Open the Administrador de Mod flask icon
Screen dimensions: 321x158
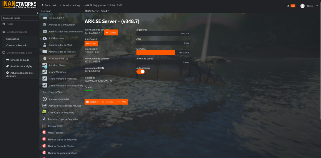45,45
